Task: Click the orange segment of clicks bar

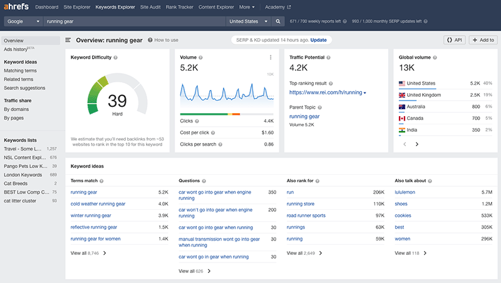Action: pyautogui.click(x=236, y=114)
